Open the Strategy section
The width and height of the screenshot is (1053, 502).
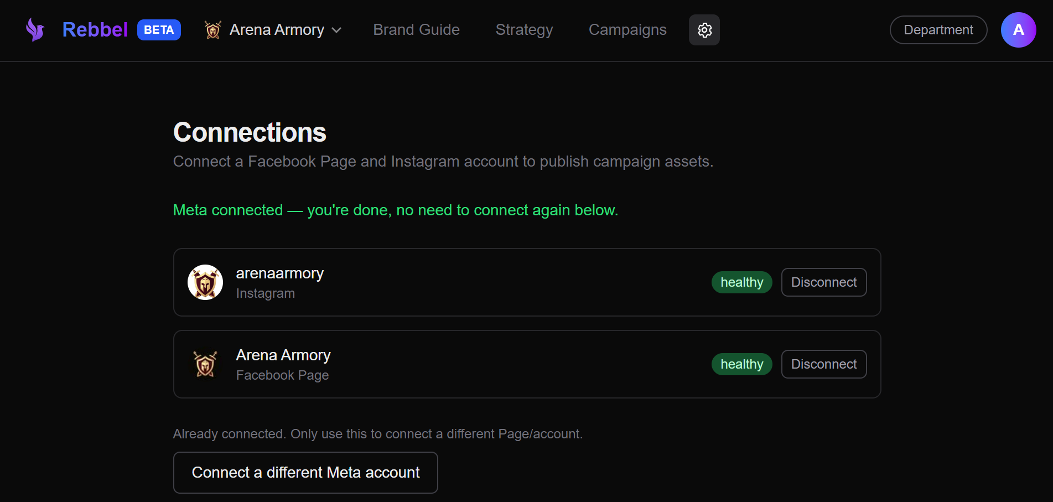[524, 30]
